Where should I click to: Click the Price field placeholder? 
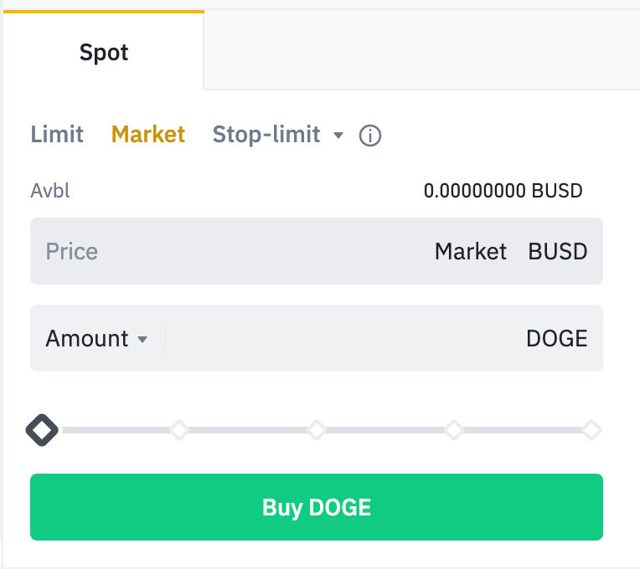pyautogui.click(x=72, y=252)
